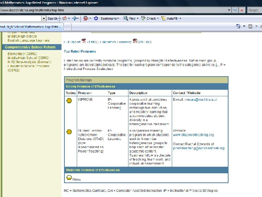The image size is (262, 197).
Task: Click the Type column header
Action: pyautogui.click(x=111, y=93)
